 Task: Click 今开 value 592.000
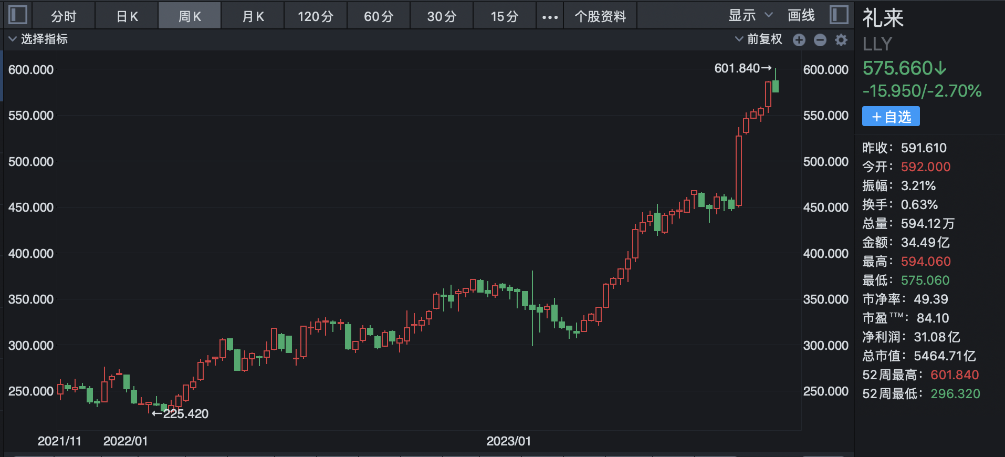tap(926, 167)
